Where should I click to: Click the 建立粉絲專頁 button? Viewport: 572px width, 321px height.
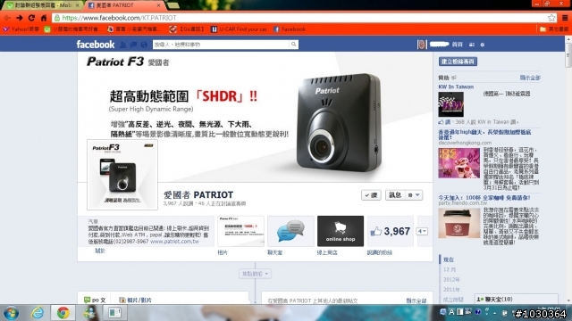click(x=458, y=62)
